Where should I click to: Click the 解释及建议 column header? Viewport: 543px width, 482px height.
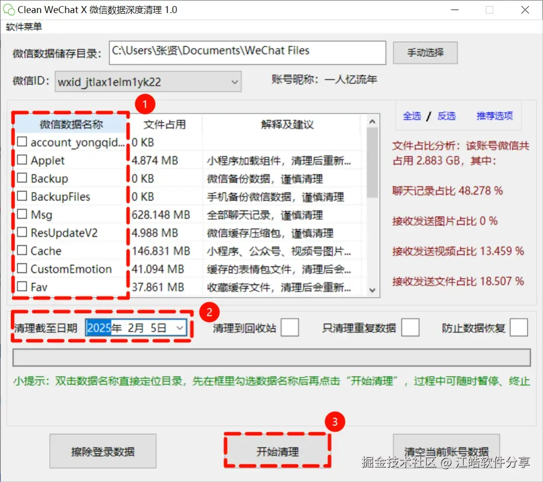tap(288, 124)
